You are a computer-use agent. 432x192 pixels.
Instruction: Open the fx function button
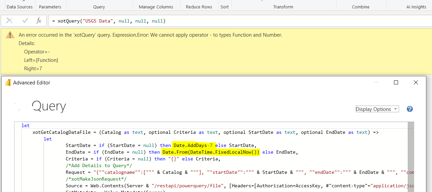[39, 21]
